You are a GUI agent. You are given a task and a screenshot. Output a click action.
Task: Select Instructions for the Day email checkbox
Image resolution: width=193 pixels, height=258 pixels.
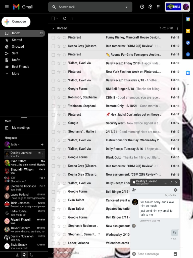click(53, 140)
